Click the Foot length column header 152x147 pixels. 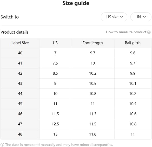tap(93, 43)
